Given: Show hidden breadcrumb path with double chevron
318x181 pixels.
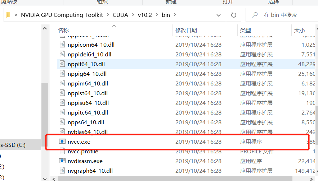Looking at the screenshot, I should (16, 15).
